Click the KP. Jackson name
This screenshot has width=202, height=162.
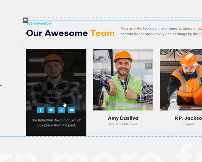(189, 118)
